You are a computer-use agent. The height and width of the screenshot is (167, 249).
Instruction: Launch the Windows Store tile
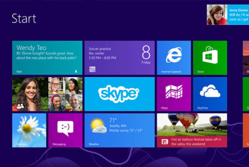(x=210, y=58)
